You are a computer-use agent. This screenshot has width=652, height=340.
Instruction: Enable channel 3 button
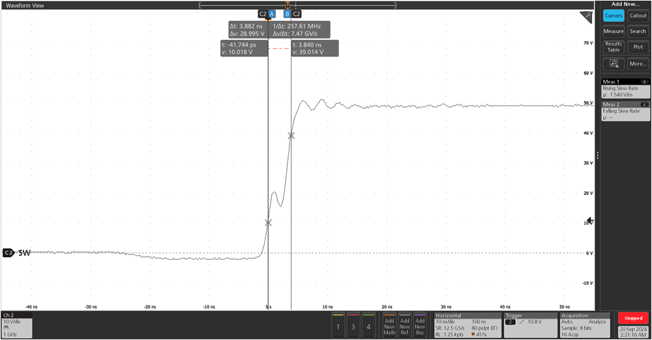point(353,326)
